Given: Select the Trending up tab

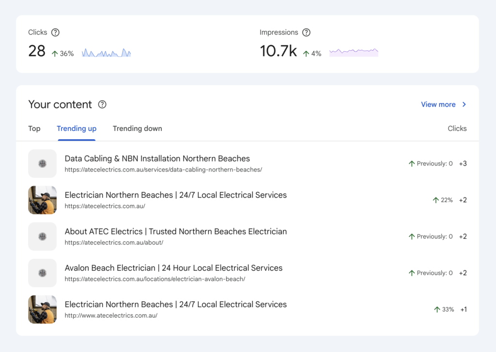Looking at the screenshot, I should click(x=77, y=129).
